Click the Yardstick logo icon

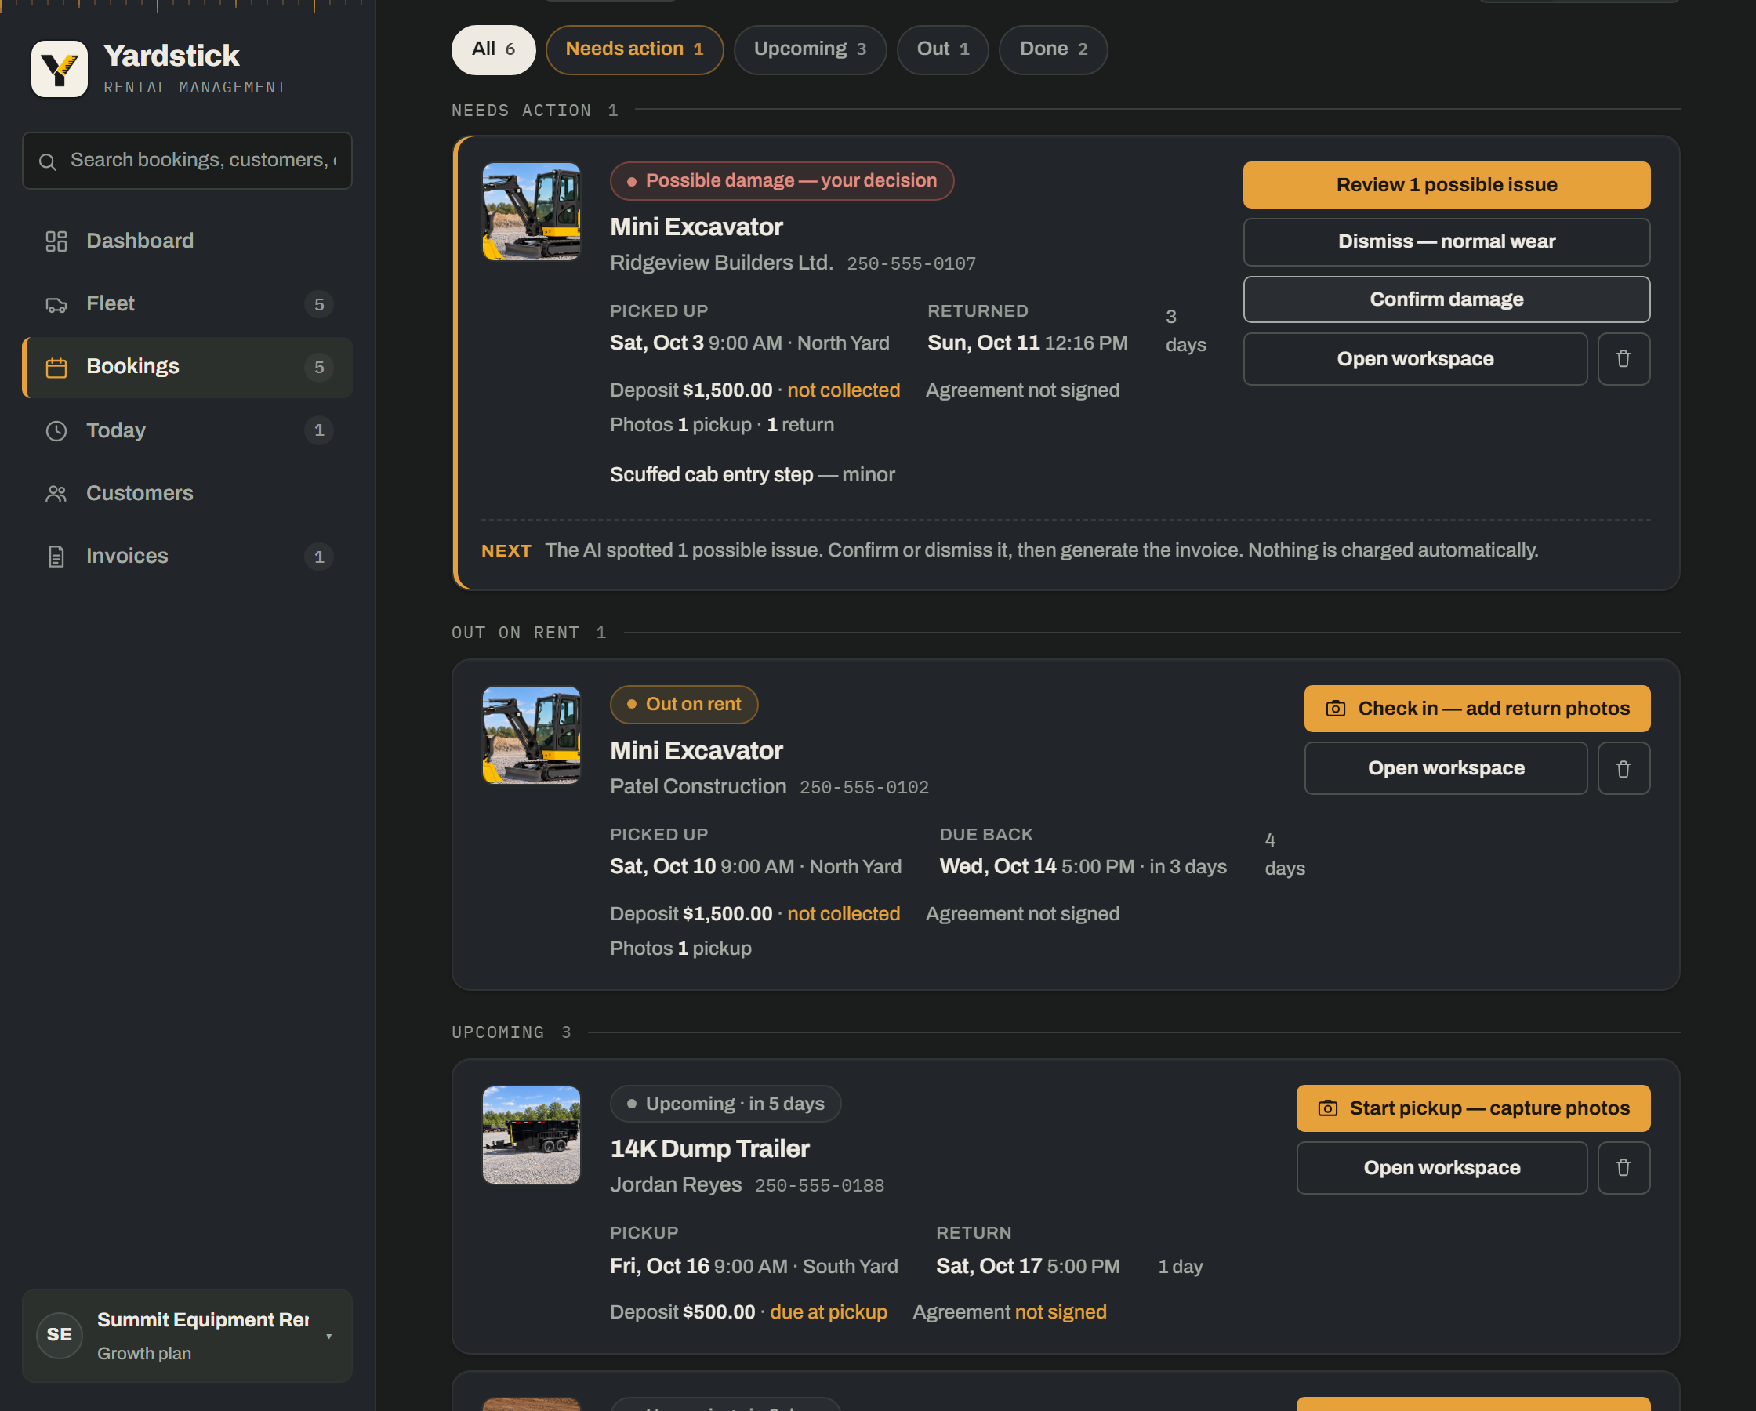(x=60, y=69)
